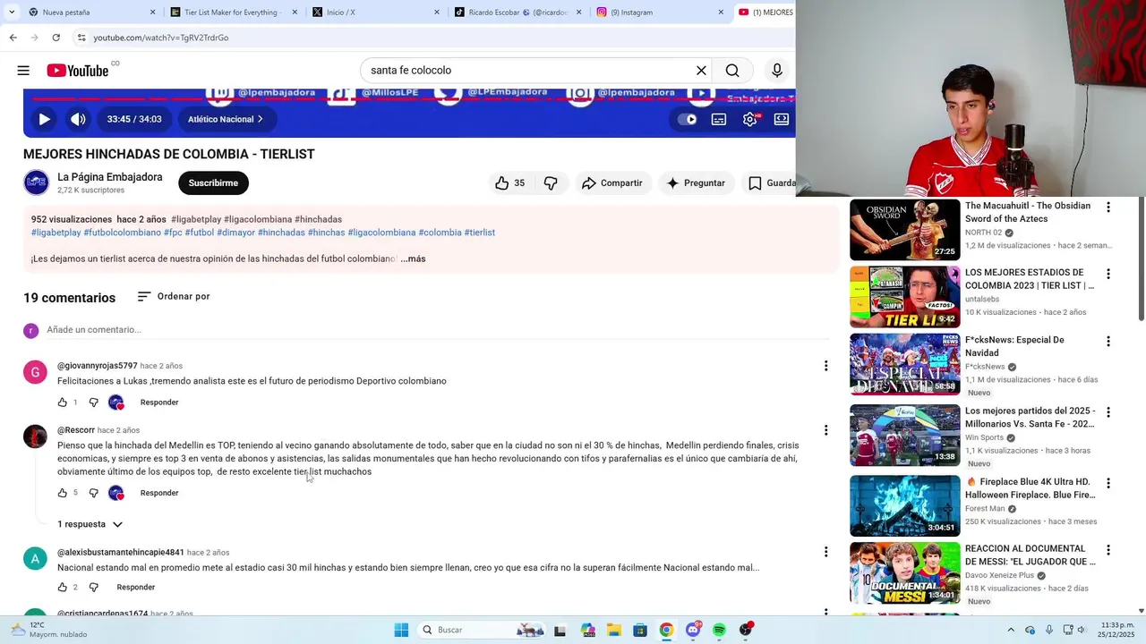The width and height of the screenshot is (1146, 644).
Task: Go to the YouTube home logo
Action: 78,71
